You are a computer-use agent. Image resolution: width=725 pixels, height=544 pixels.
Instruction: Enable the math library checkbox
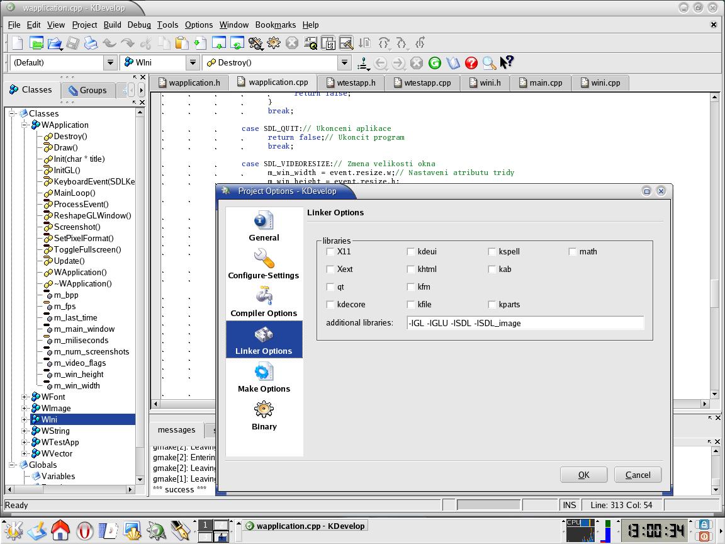573,252
